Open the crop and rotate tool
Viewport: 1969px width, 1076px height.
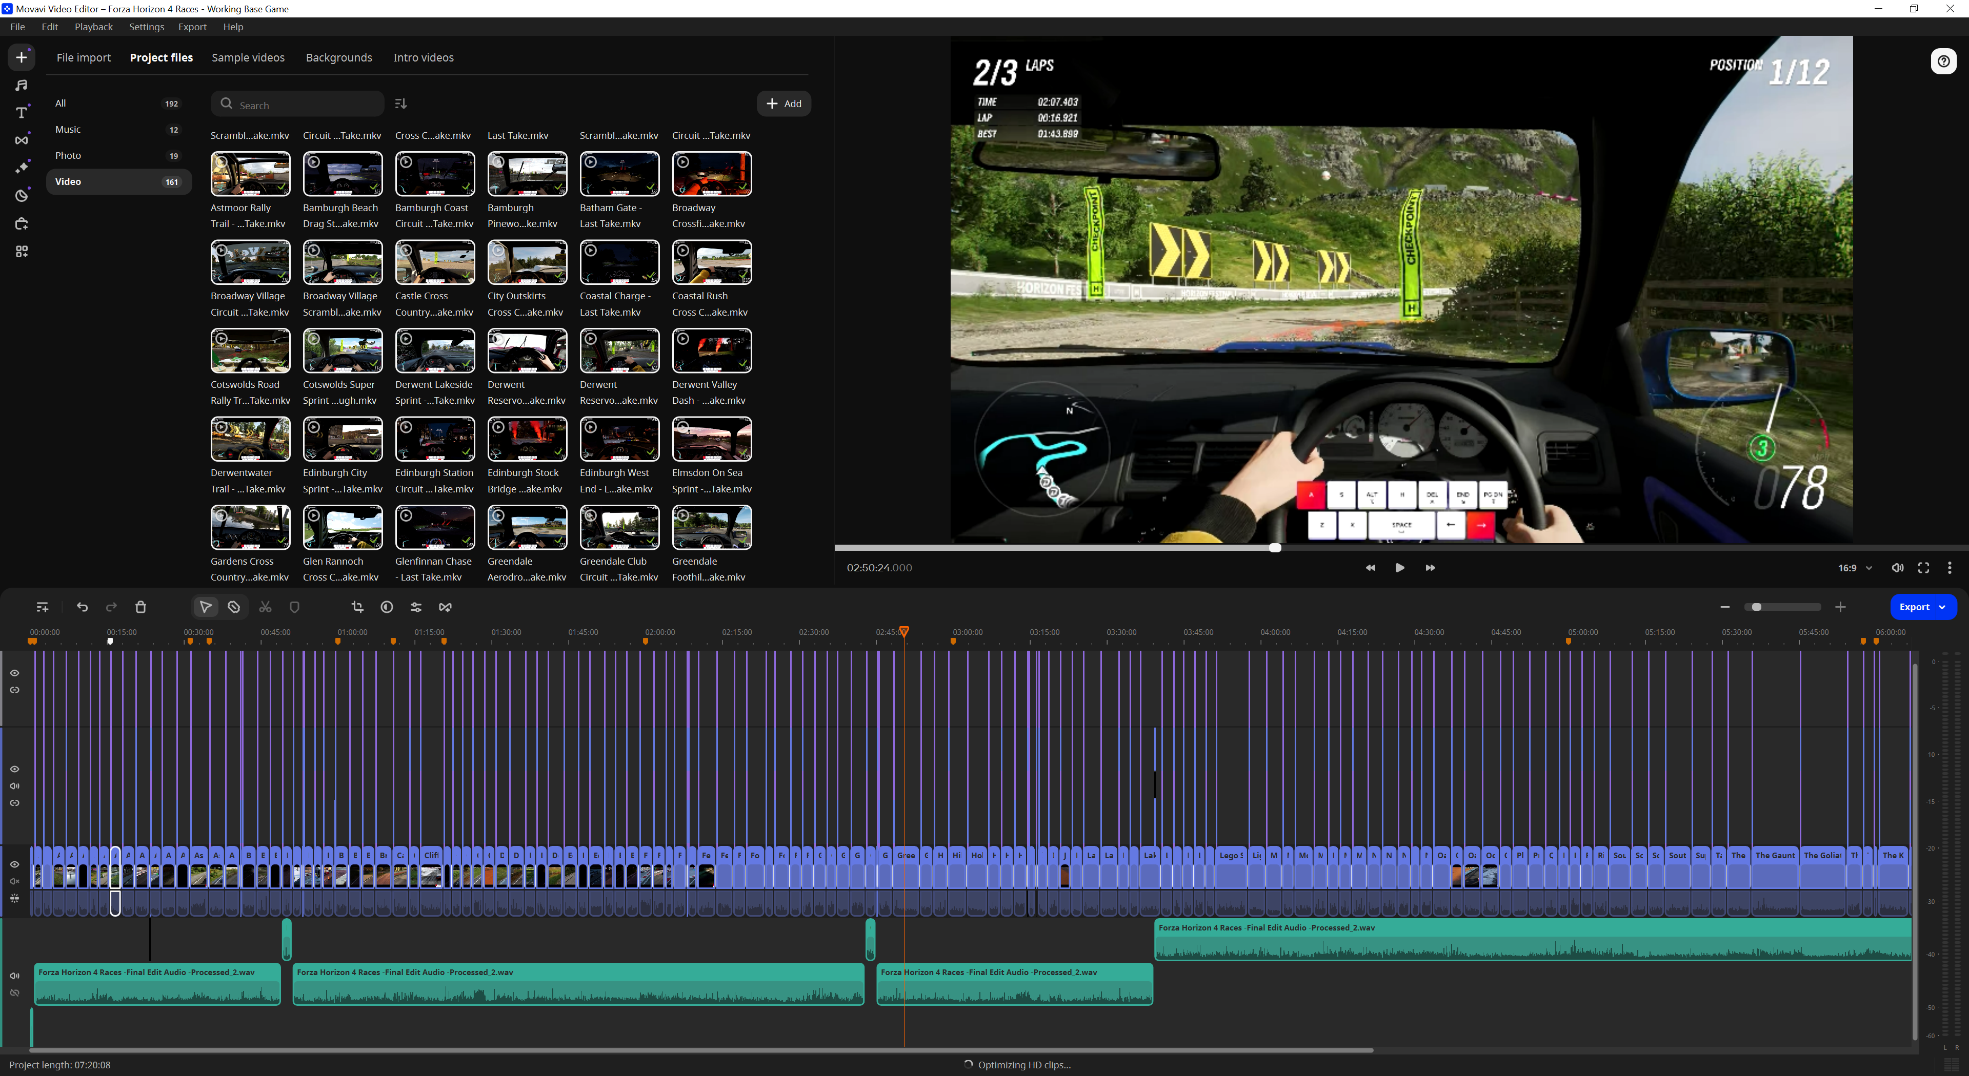(357, 607)
